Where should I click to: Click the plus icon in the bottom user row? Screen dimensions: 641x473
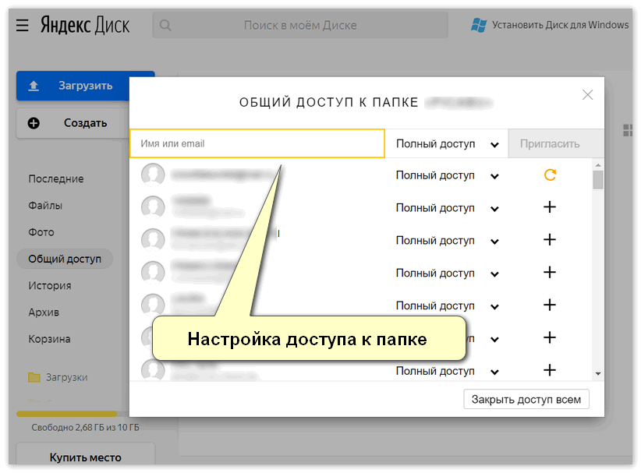point(550,370)
